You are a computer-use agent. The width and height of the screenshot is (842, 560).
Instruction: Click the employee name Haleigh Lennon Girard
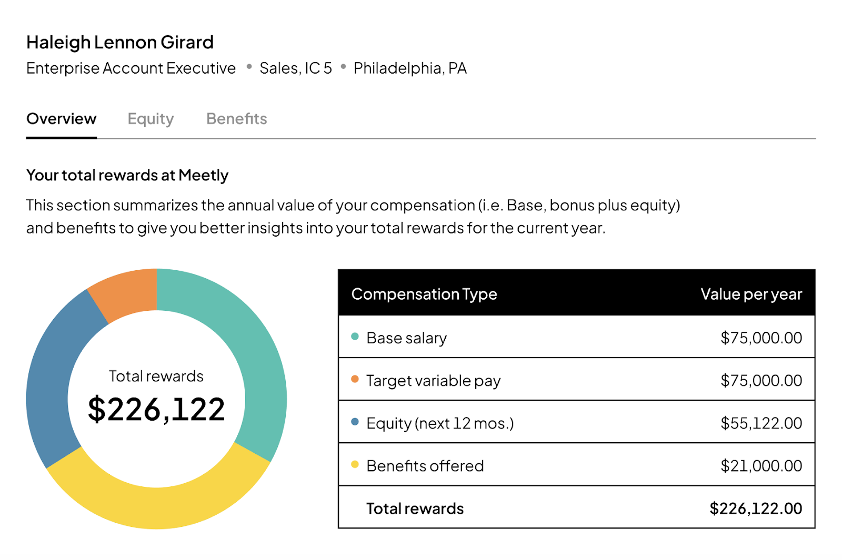click(120, 42)
